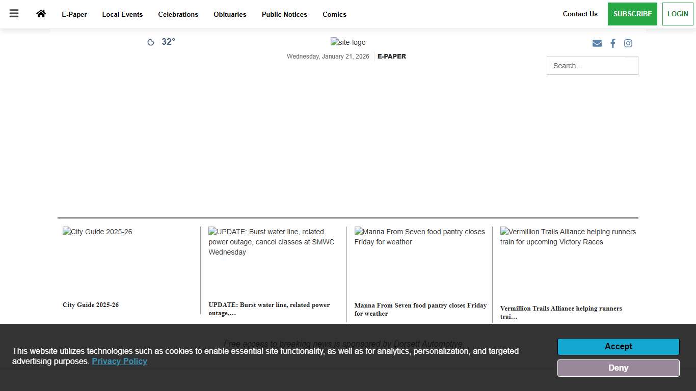Click the site-logo image
696x391 pixels.
[x=348, y=42]
